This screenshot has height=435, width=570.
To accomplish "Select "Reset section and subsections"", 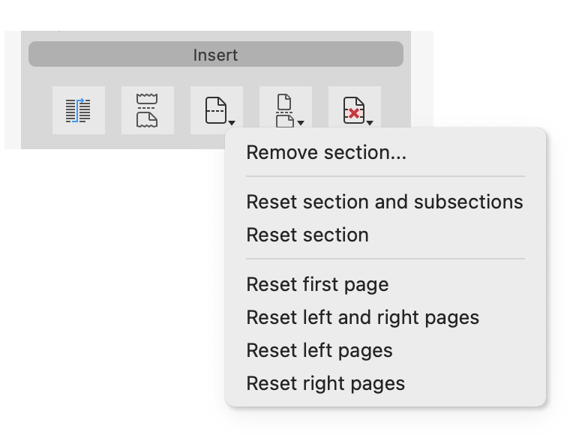I will click(x=385, y=202).
